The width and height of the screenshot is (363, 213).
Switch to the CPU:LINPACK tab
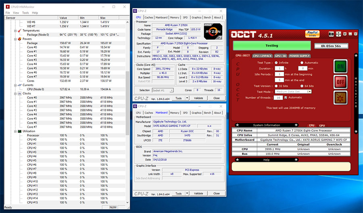click(x=262, y=56)
